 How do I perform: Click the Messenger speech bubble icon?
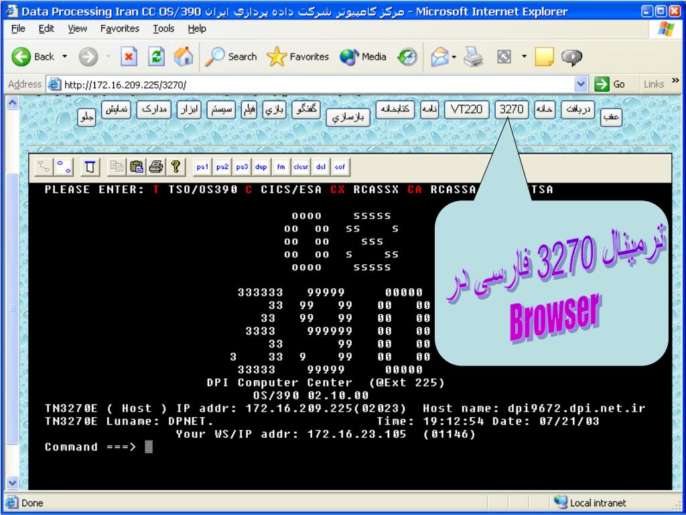click(571, 57)
